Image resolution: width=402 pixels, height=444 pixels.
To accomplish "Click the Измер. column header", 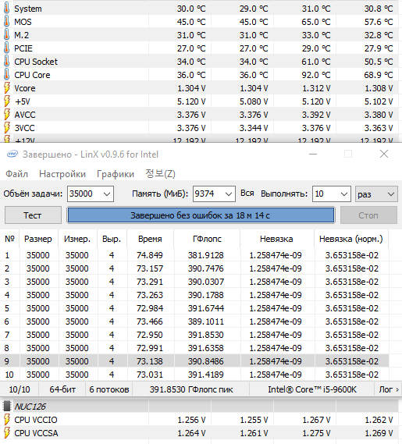I will (77, 239).
